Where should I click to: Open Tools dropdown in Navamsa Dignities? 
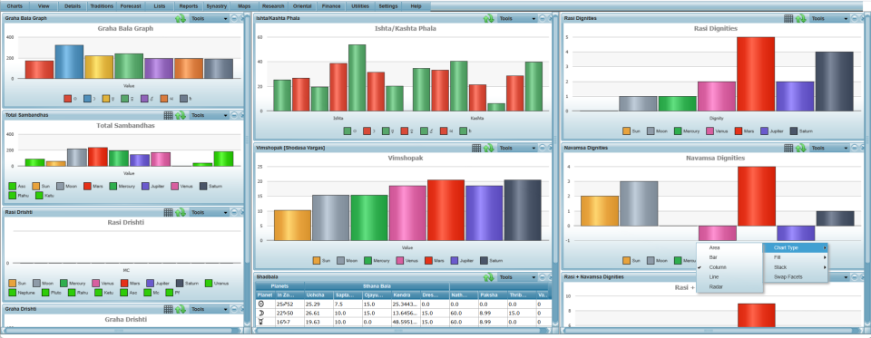[x=828, y=149]
